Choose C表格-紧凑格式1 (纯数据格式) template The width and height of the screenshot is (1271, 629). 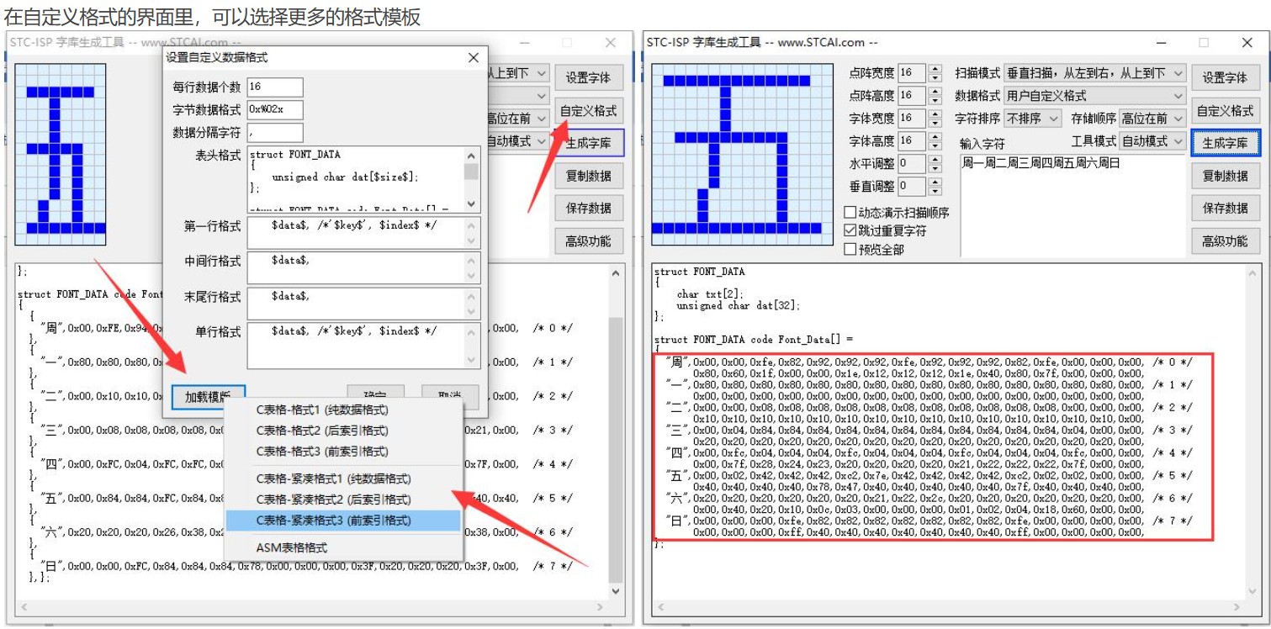pos(343,479)
